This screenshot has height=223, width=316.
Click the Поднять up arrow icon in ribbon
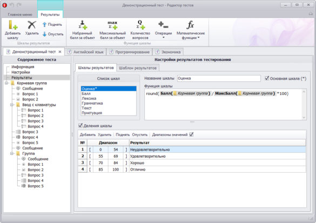coord(44,25)
